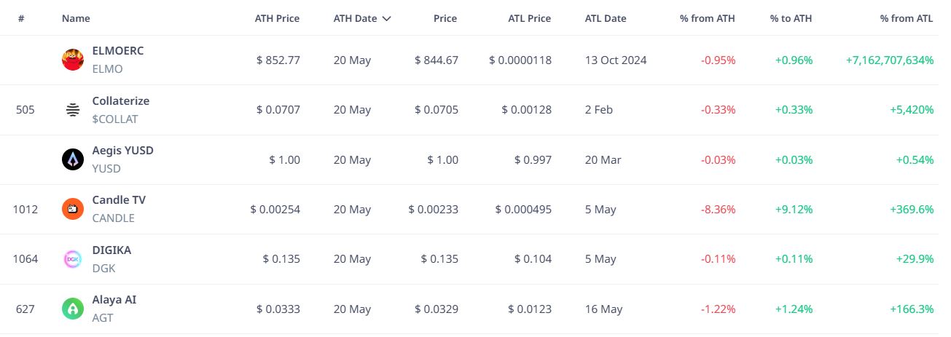This screenshot has width=951, height=337.
Task: Toggle sort arrow beside ATH Date
Action: click(386, 18)
